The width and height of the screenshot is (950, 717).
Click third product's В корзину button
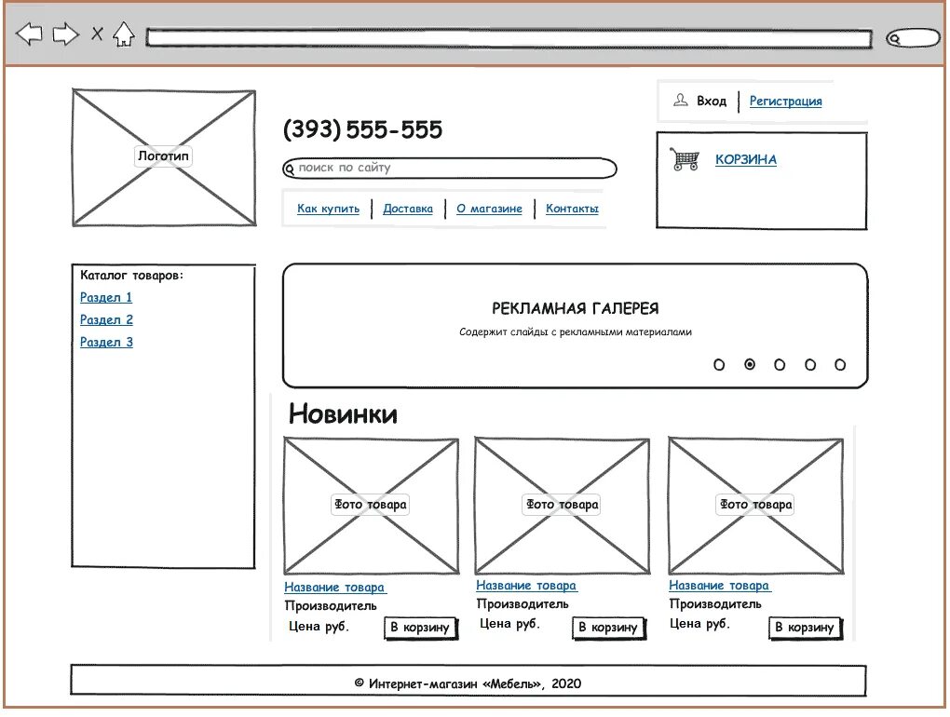coord(806,628)
